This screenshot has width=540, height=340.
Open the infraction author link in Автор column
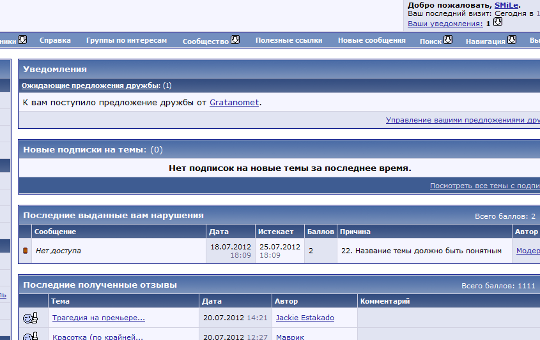pyautogui.click(x=528, y=251)
